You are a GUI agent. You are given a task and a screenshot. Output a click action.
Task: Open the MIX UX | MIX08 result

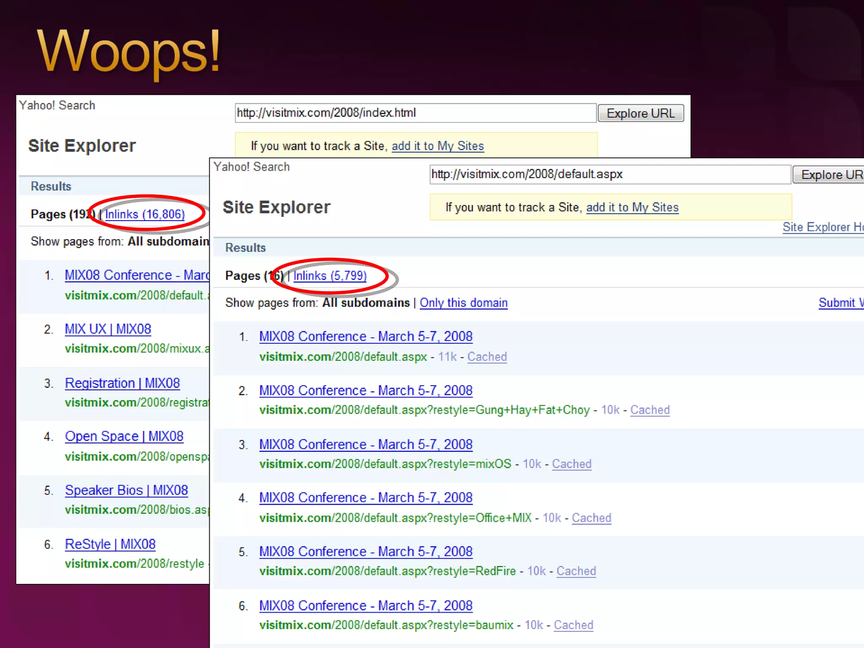(x=108, y=329)
